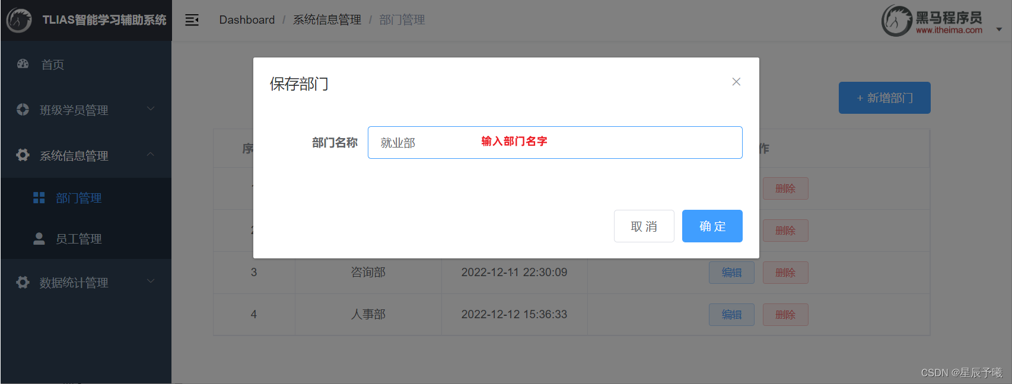This screenshot has width=1012, height=384.
Task: Click the gear icon beside 系统信息管理
Action: pyautogui.click(x=23, y=155)
